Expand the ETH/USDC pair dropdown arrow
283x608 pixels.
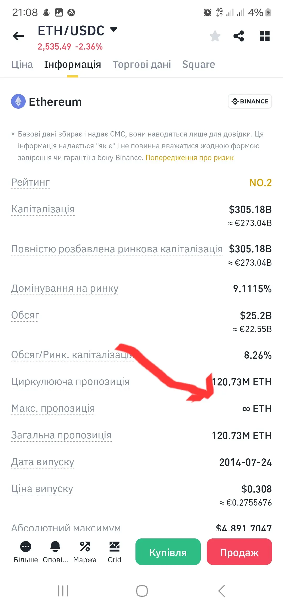(x=114, y=29)
